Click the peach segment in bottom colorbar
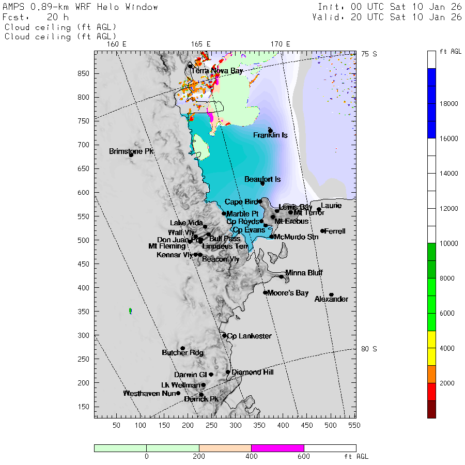465x465 pixels. [225, 448]
